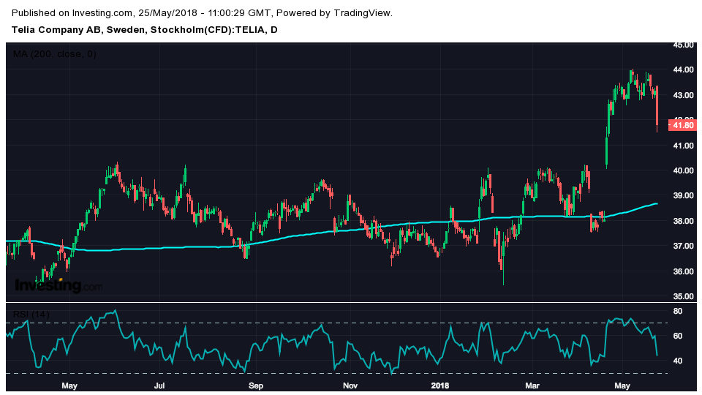Click the 37.00 price axis label
Viewport: 702px width, 395px height.
683,246
